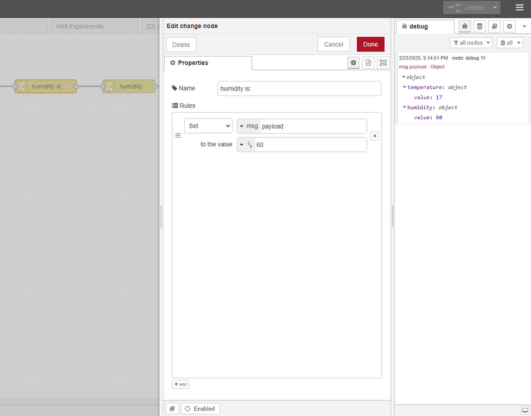The width and height of the screenshot is (531, 416).
Task: Click the Deploy button
Action: point(467,7)
